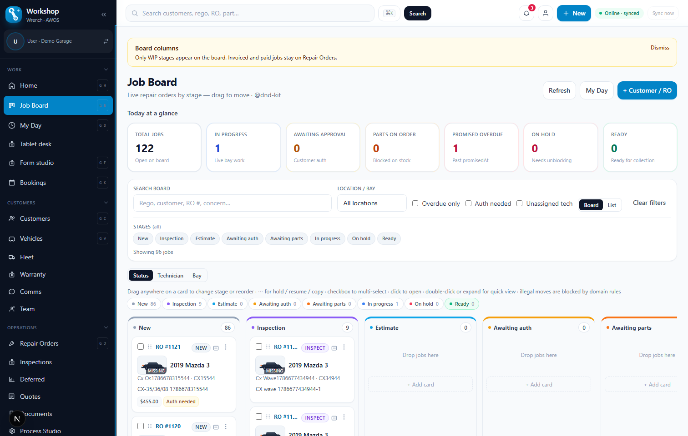Collapse the sidebar with the double-chevron icon
The image size is (688, 436).
[x=104, y=15]
